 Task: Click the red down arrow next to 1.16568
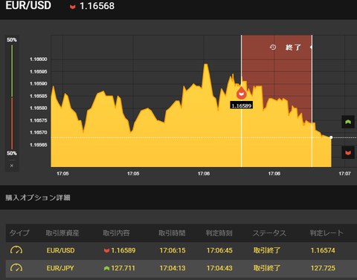coord(72,7)
